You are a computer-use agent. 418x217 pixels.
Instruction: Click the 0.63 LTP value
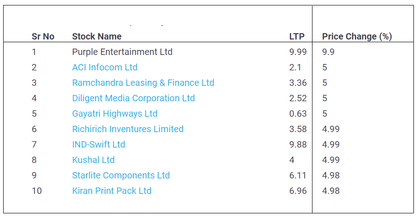298,113
